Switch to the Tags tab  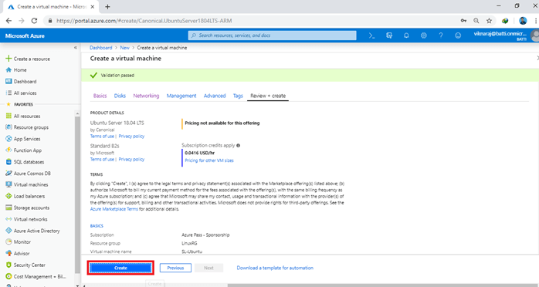(x=238, y=96)
